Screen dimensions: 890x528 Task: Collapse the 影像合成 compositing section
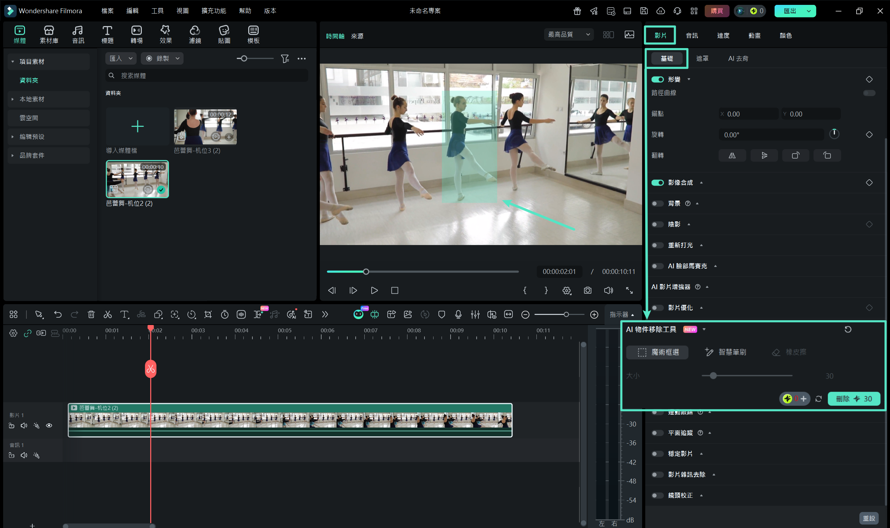pyautogui.click(x=701, y=182)
